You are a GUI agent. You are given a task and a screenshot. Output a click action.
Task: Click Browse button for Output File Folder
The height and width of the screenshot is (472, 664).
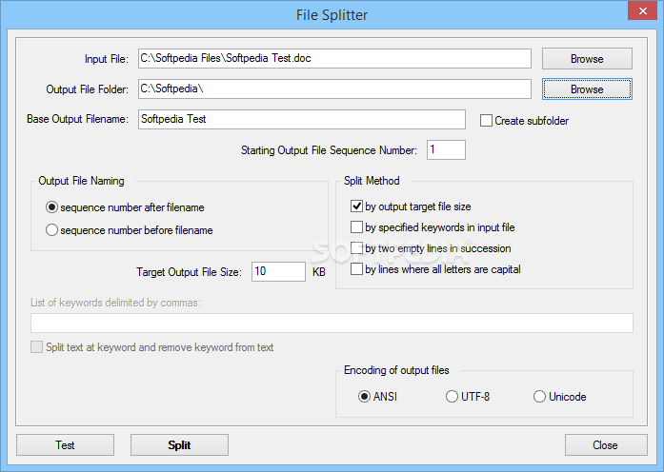point(587,88)
